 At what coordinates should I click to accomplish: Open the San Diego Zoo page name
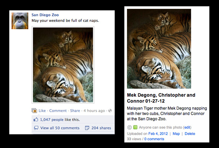pyautogui.click(x=45, y=15)
